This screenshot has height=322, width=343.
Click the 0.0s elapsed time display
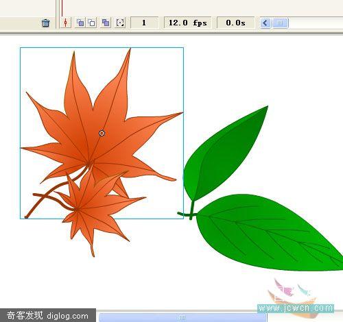click(235, 23)
